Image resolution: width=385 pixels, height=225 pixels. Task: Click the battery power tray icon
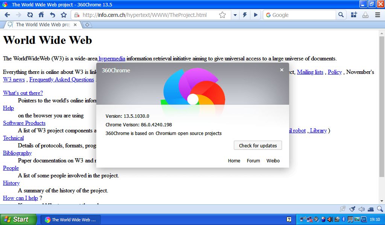[323, 219]
